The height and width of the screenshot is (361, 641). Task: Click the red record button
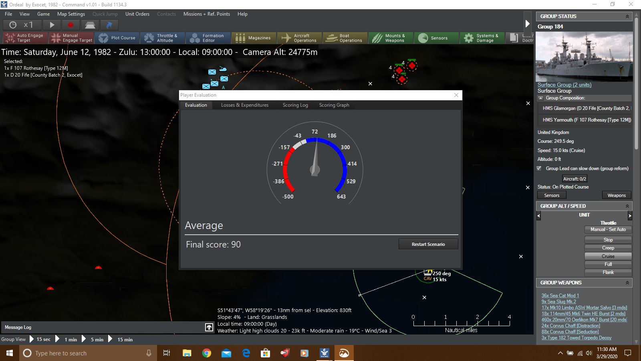[71, 25]
